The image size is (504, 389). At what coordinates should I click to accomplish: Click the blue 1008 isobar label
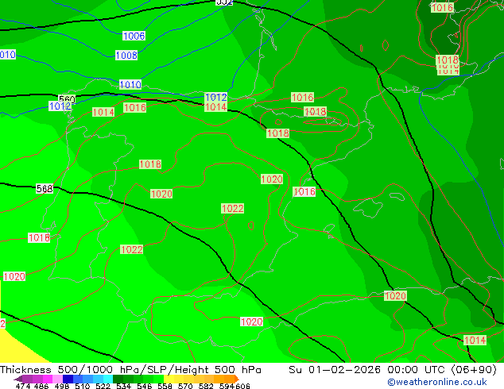pos(126,56)
